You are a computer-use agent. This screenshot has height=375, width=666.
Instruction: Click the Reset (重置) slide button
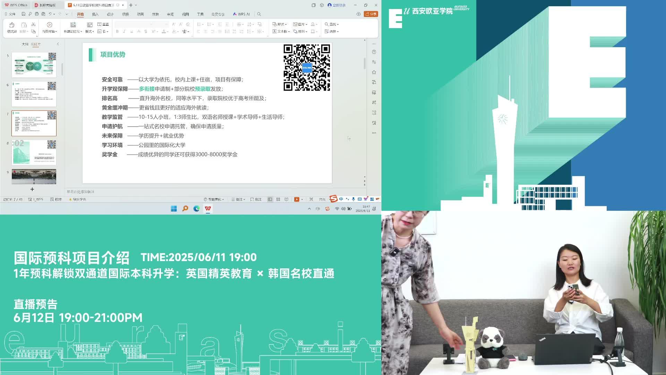tap(103, 24)
